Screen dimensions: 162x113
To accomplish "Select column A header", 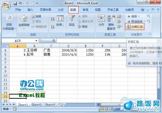I will click(18, 46).
